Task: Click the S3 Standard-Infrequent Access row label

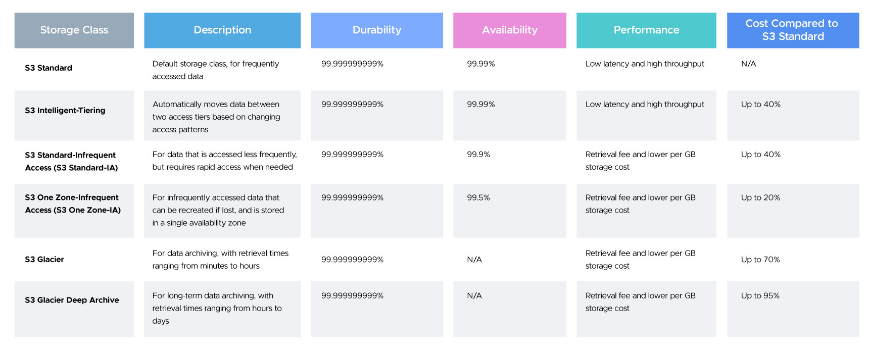Action: point(71,162)
